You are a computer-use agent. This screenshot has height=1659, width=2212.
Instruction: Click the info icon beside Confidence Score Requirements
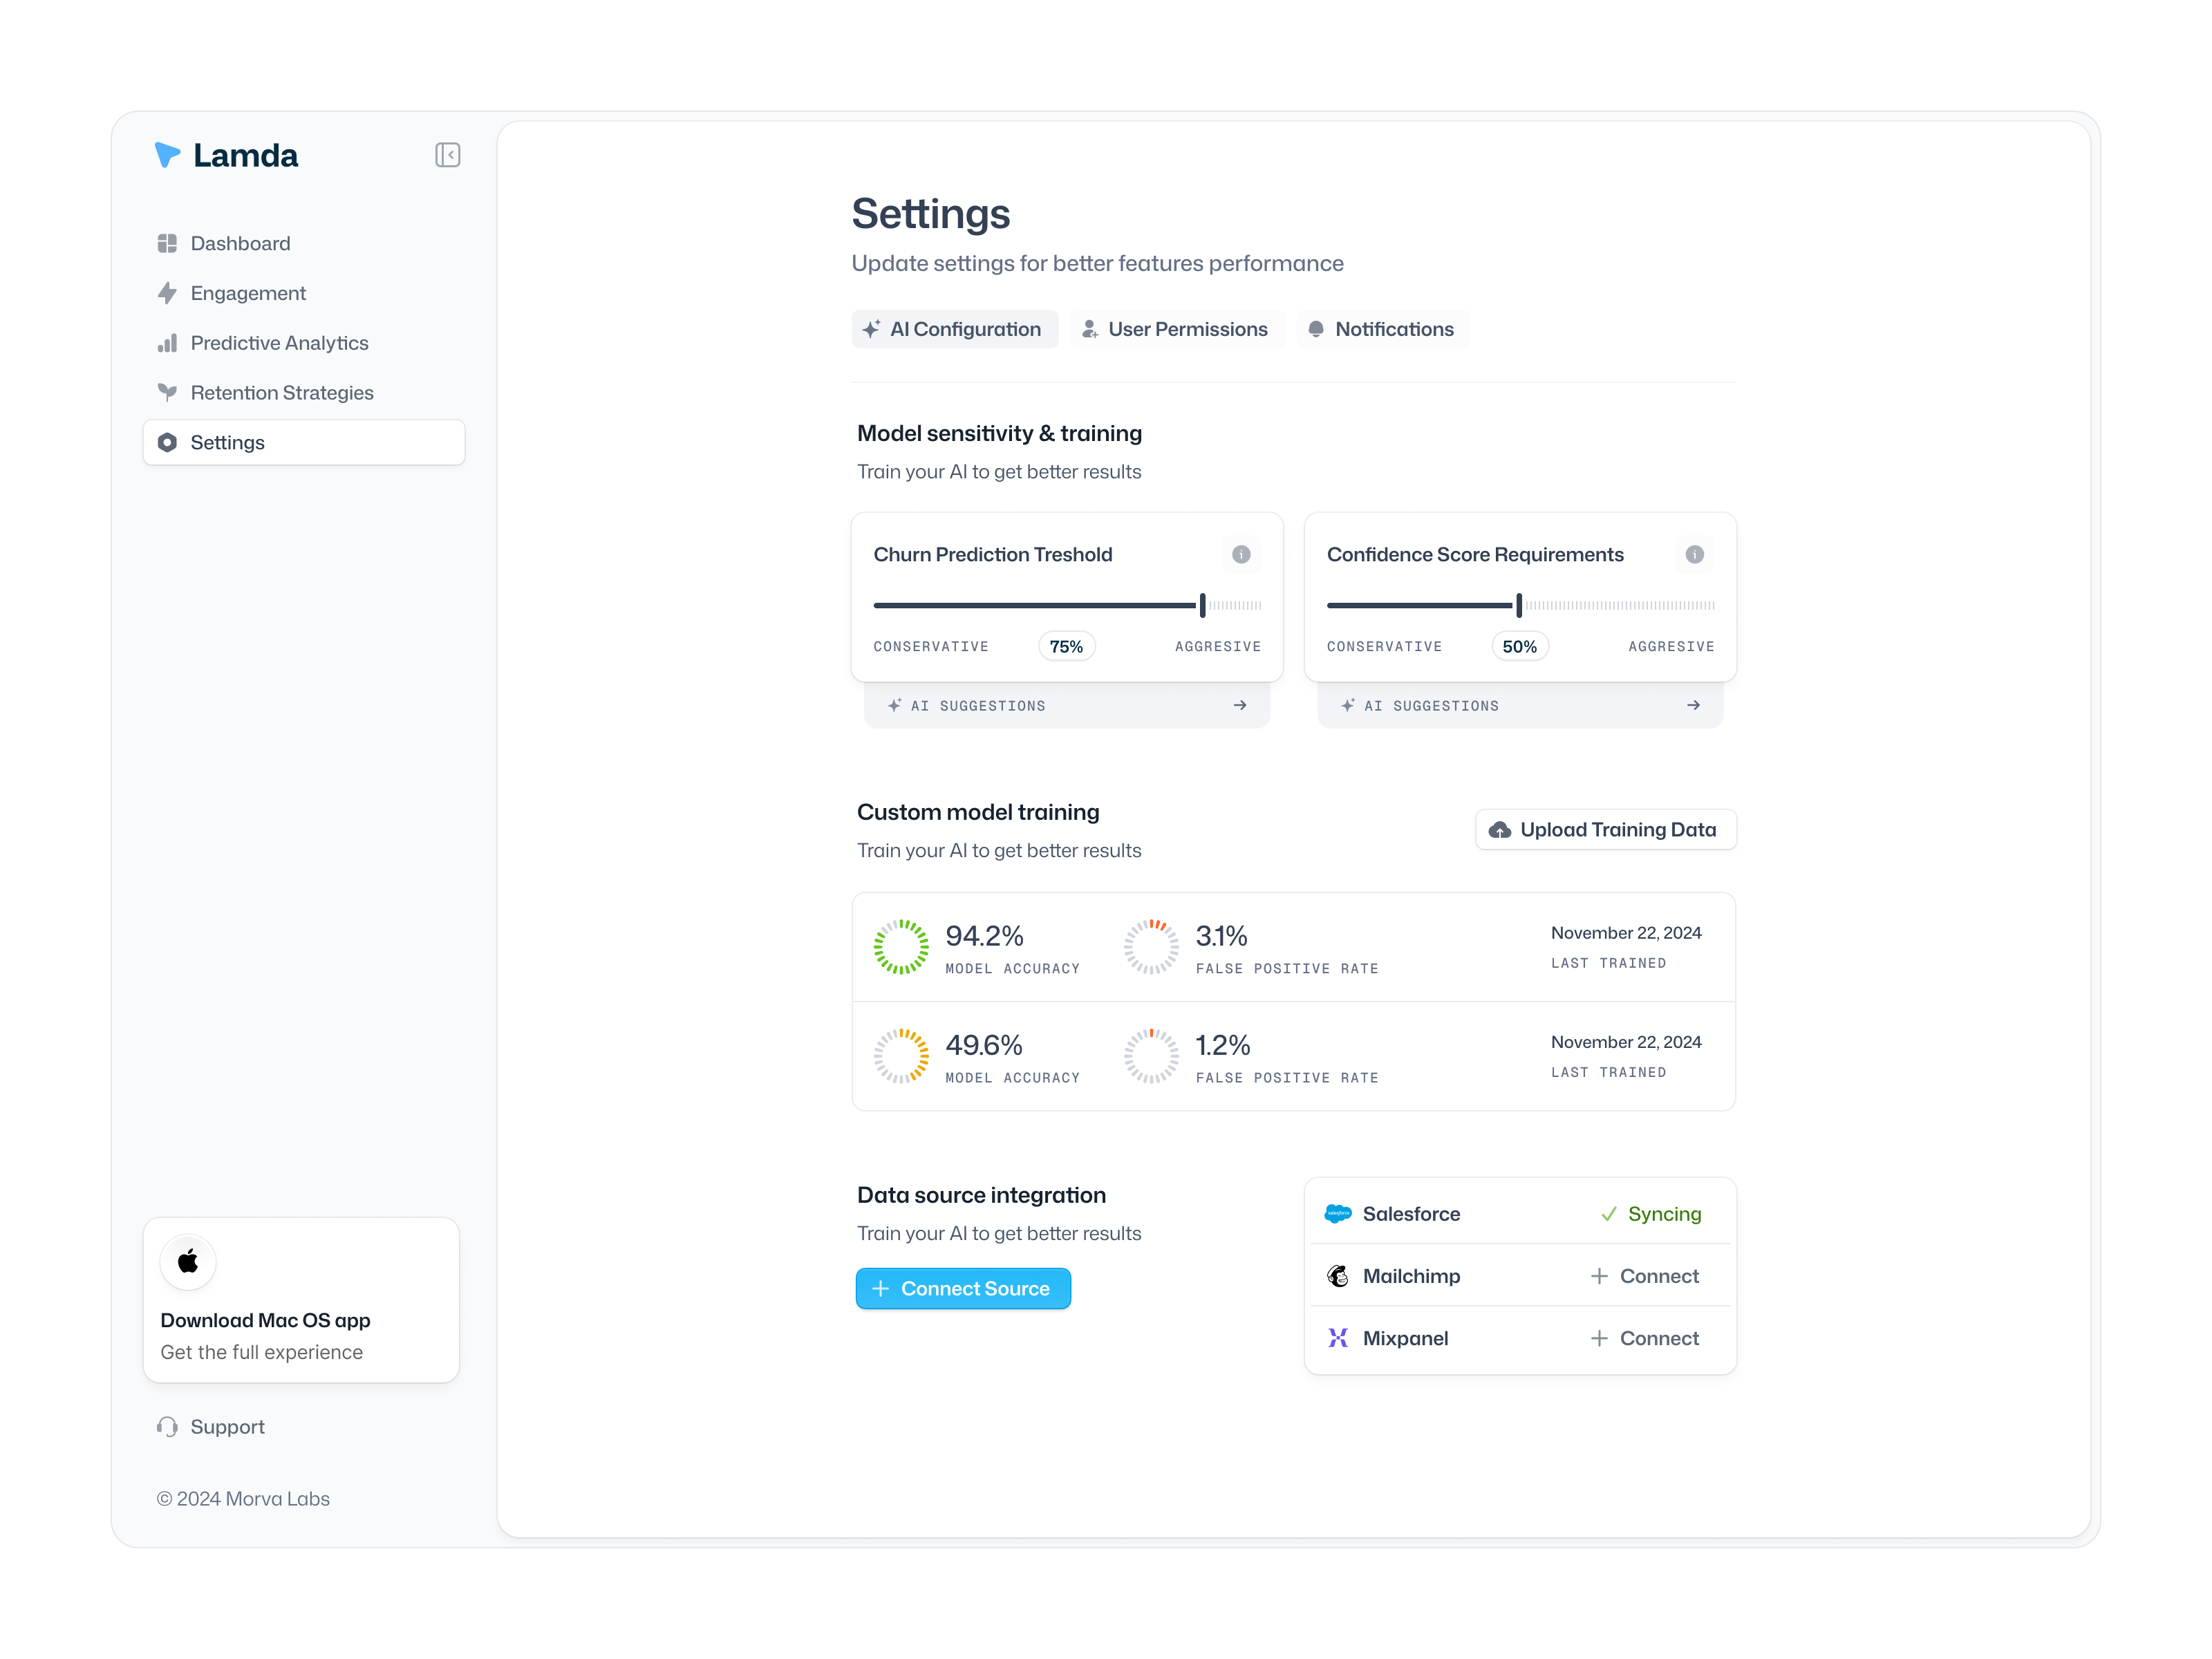click(x=1694, y=555)
